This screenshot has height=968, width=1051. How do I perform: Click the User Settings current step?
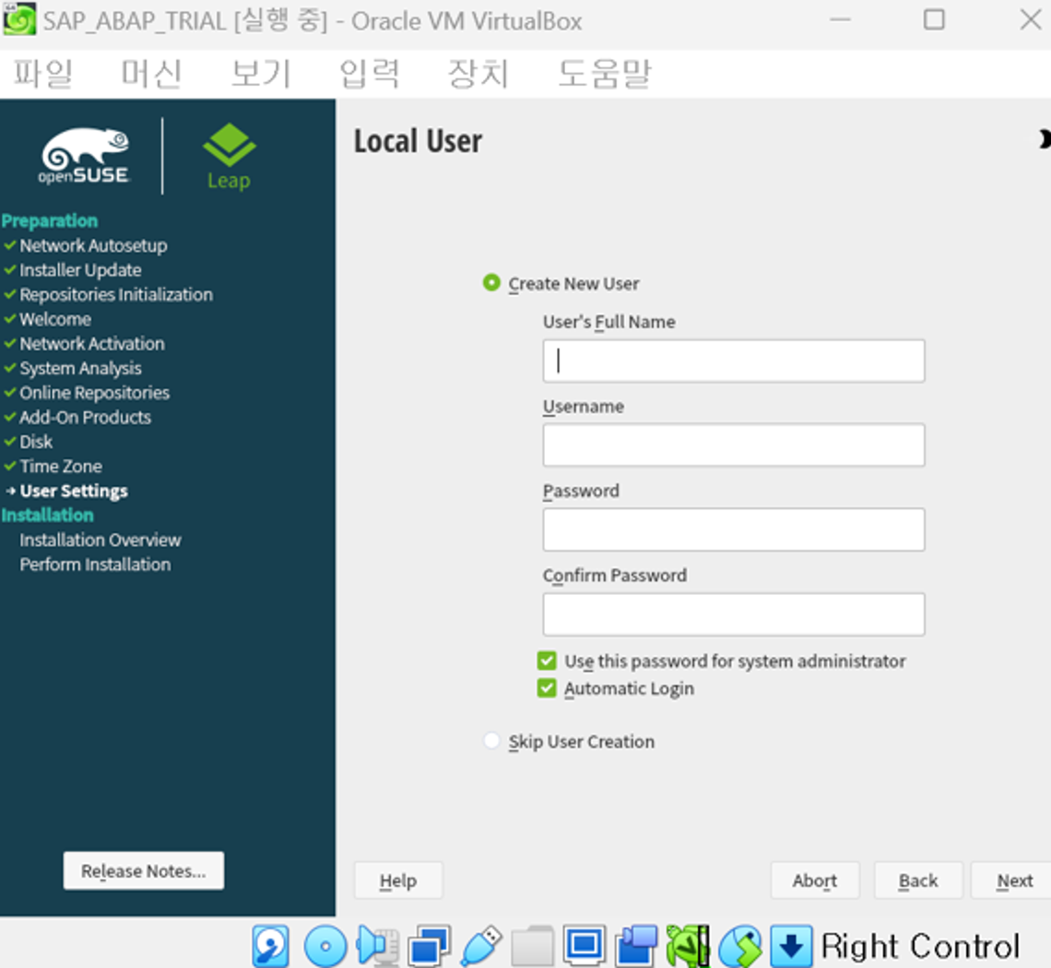pyautogui.click(x=74, y=490)
